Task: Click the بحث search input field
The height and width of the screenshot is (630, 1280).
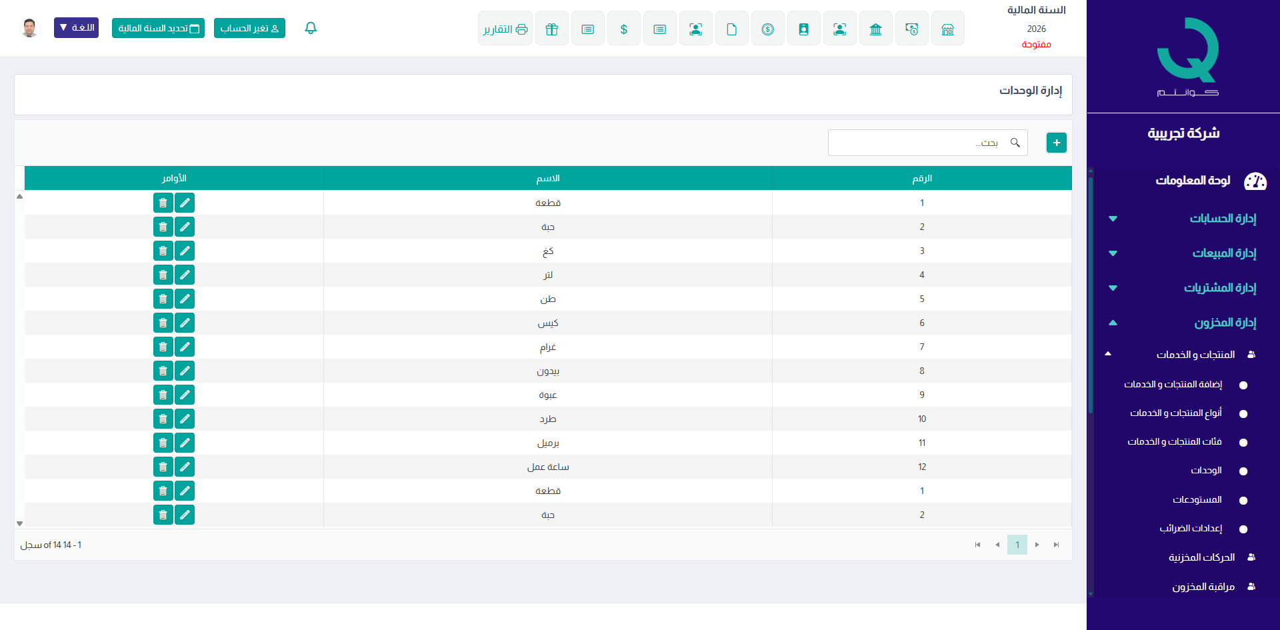Action: tap(920, 143)
